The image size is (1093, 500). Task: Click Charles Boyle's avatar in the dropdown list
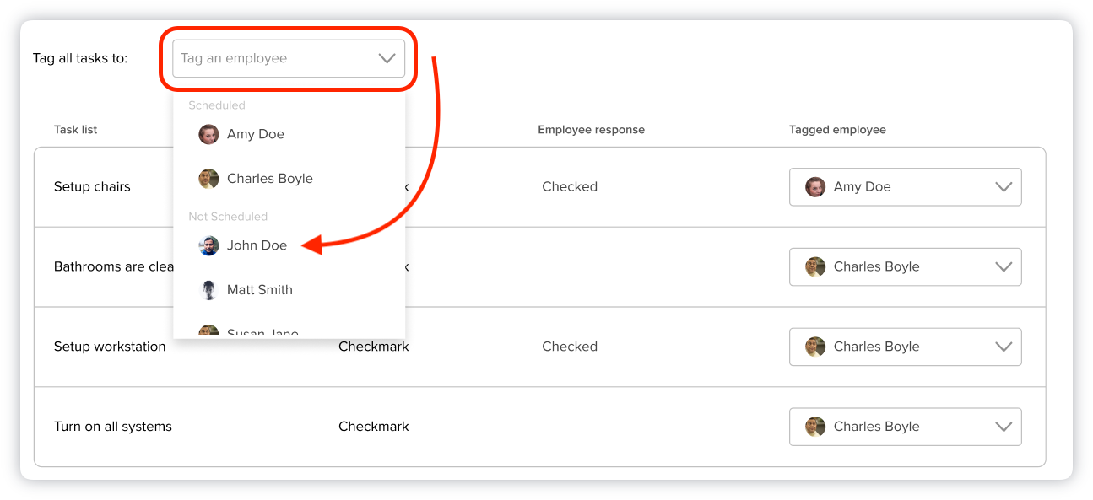click(208, 179)
